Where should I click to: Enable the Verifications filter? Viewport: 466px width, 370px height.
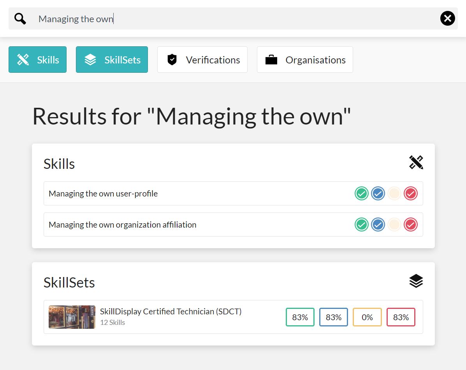202,60
